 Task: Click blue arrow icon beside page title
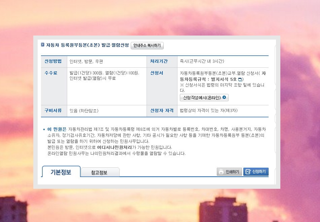[x=43, y=45]
